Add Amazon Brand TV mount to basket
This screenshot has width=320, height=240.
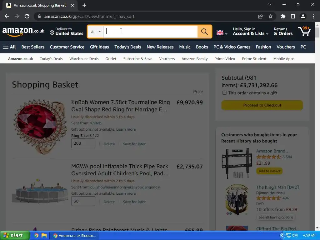coord(269,171)
